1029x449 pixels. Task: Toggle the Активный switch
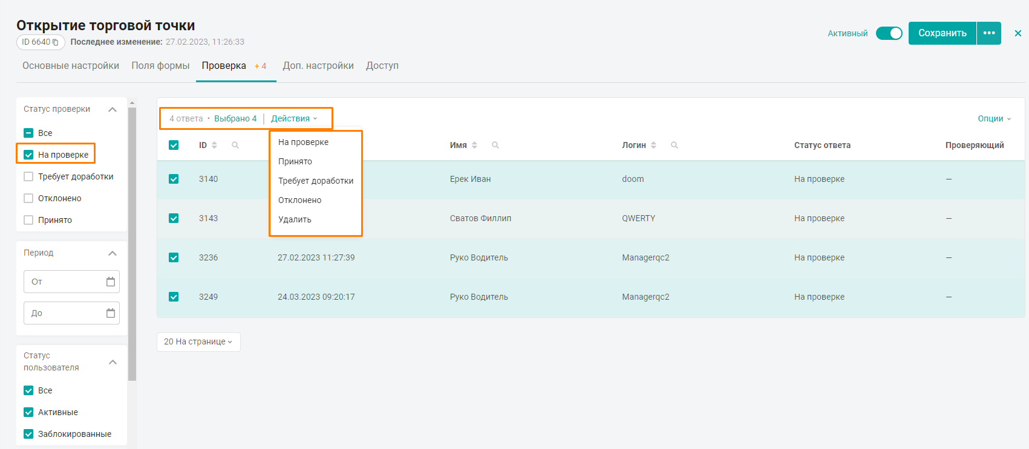pos(889,33)
